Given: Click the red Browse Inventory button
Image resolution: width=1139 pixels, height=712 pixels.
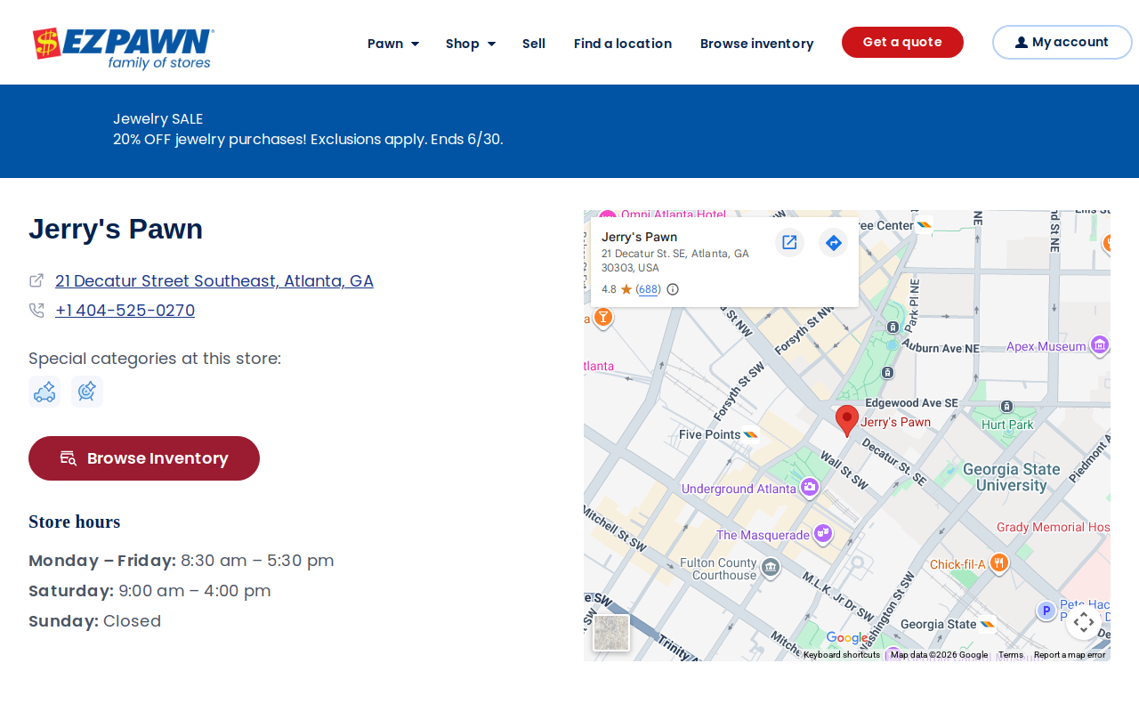Looking at the screenshot, I should click(x=144, y=458).
